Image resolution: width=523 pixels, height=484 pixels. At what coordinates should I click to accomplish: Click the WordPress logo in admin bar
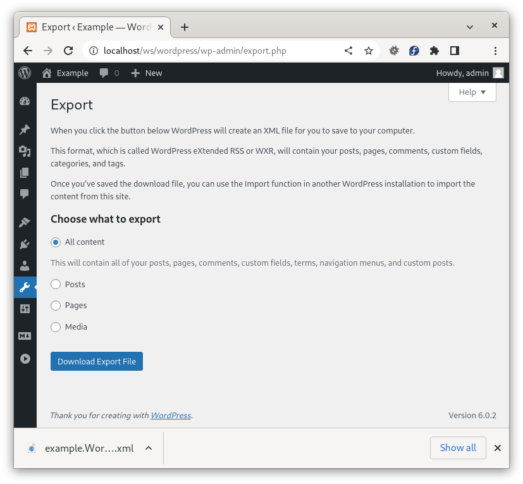pos(25,73)
